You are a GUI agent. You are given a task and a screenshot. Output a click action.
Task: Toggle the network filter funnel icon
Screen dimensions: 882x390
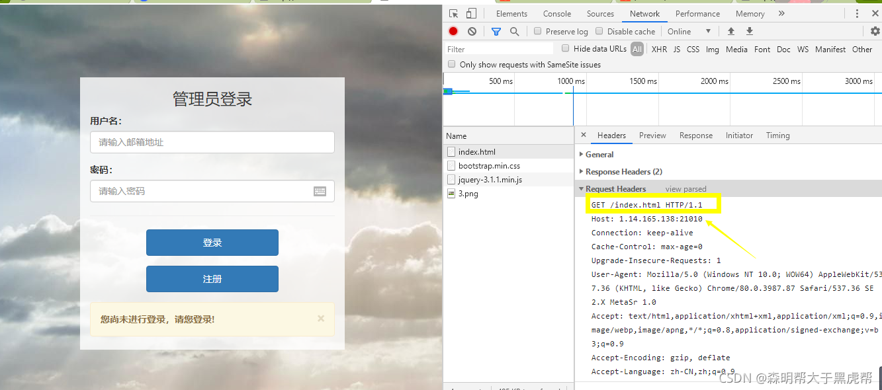pyautogui.click(x=496, y=31)
